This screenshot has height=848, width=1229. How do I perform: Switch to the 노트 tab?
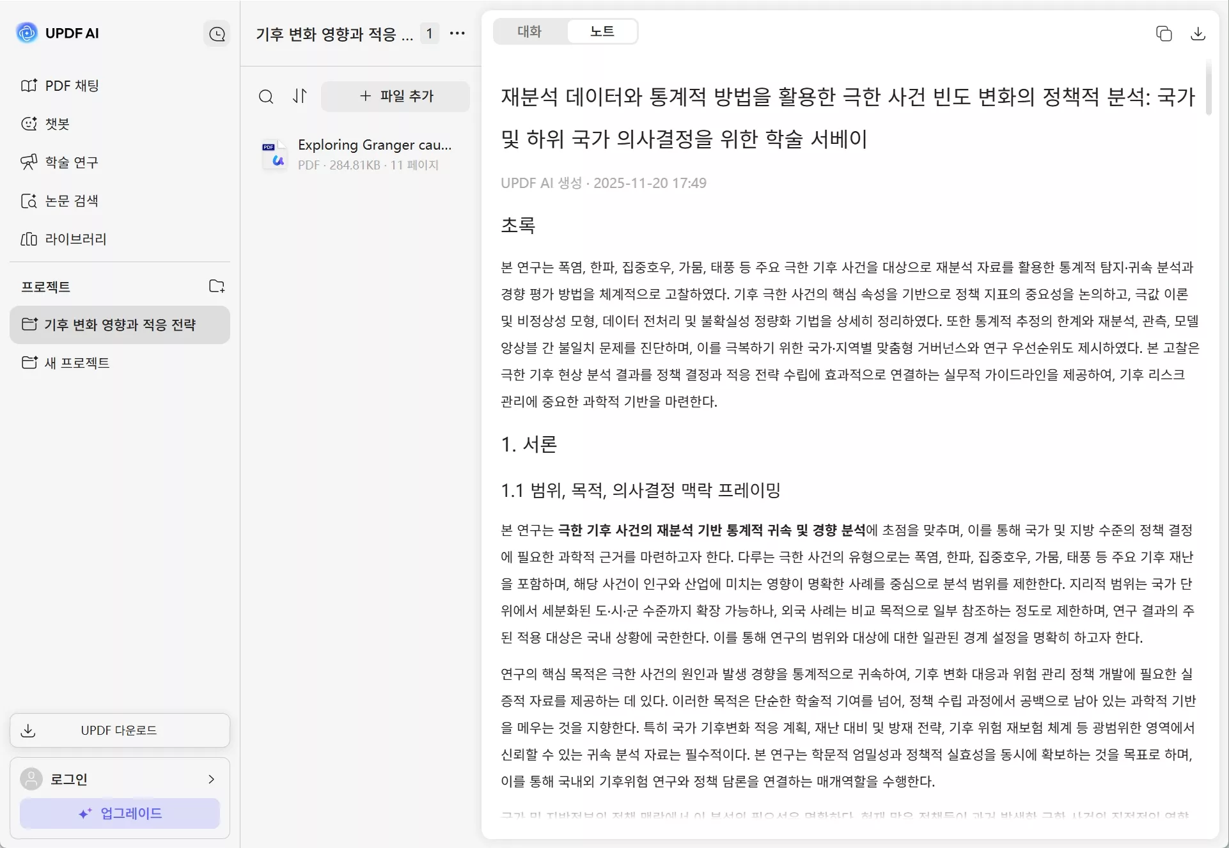click(x=601, y=30)
